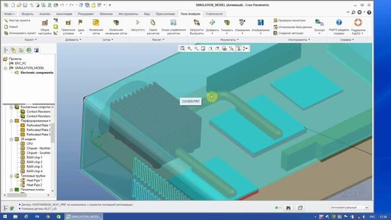This screenshot has width=391, height=220.
Task: Open Начальная сетка initial mesh settings
Action: point(96,27)
